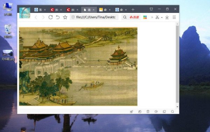Reload the page with the refresh icon
The width and height of the screenshot is (210, 132).
pos(50,17)
